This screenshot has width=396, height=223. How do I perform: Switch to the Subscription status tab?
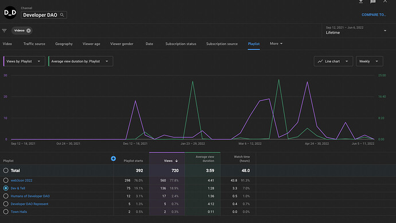coord(181,44)
